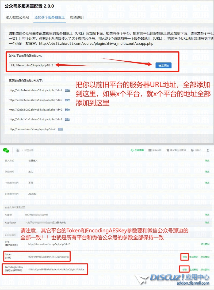Select 添加多个服务器地址 tab
The image size is (214, 290).
(x=49, y=17)
